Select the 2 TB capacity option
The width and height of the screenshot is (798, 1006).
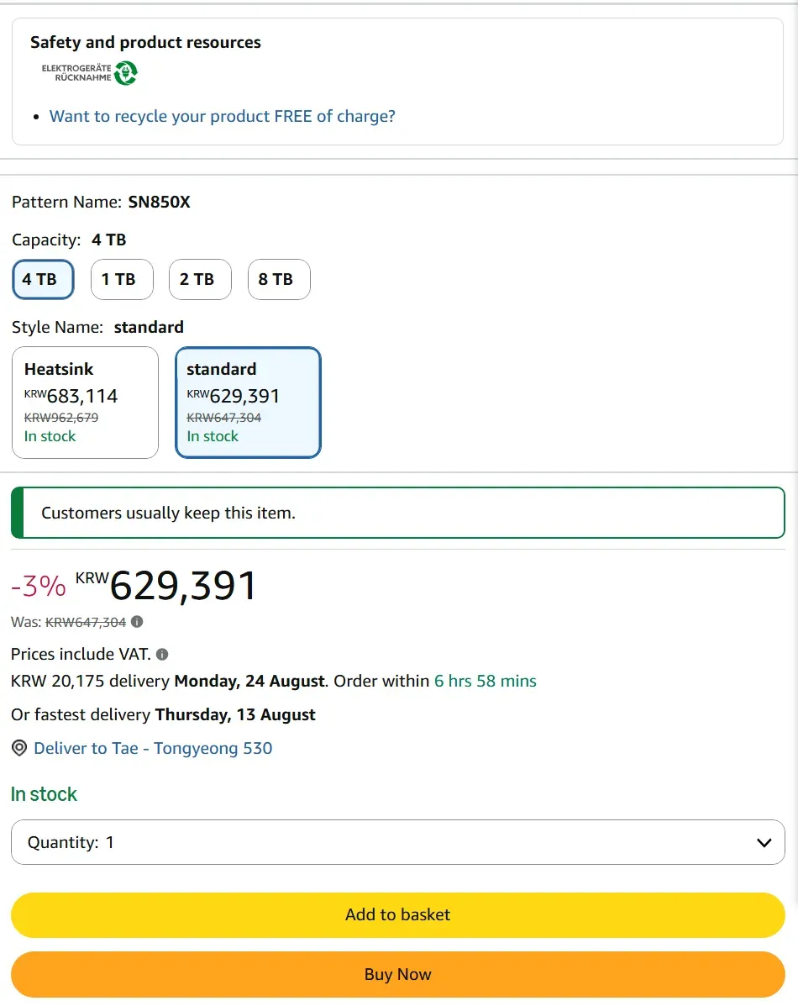[x=200, y=279]
